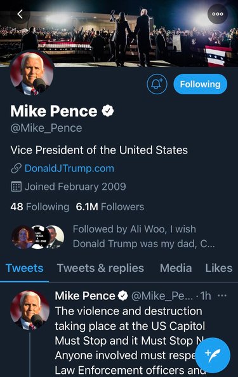
Task: Tap the profile avatar in the first tweet
Action: [30, 310]
